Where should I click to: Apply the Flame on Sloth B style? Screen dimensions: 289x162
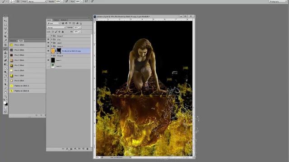(x=27, y=91)
